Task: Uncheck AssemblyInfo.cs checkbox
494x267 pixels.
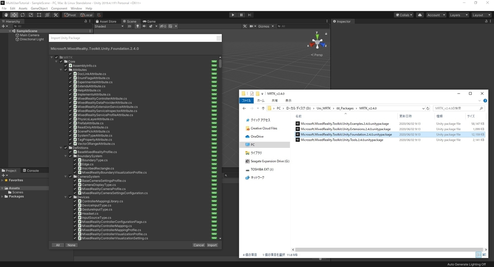Action: [x=65, y=66]
